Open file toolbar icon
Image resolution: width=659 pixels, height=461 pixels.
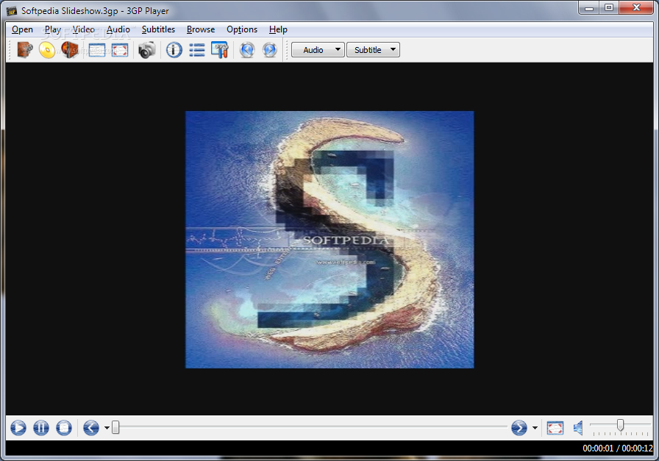coord(25,50)
